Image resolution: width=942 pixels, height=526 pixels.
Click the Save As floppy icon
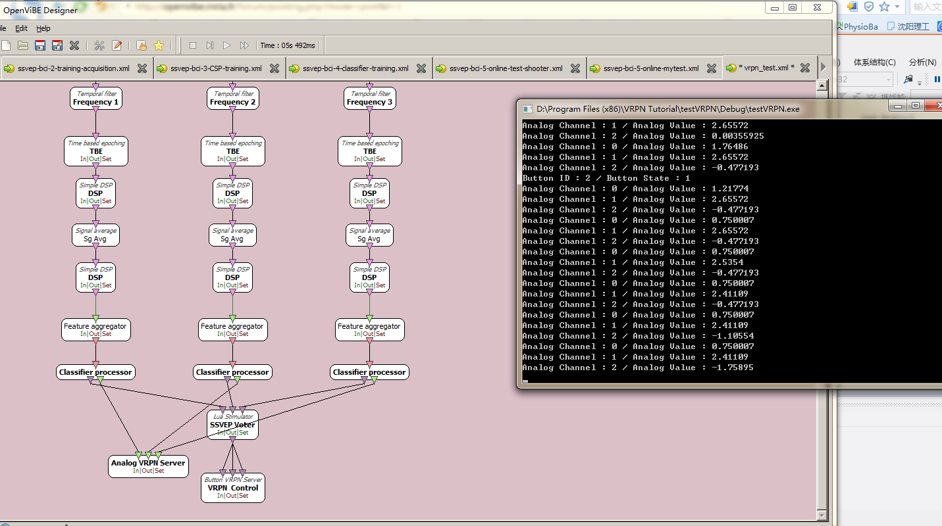click(x=57, y=45)
